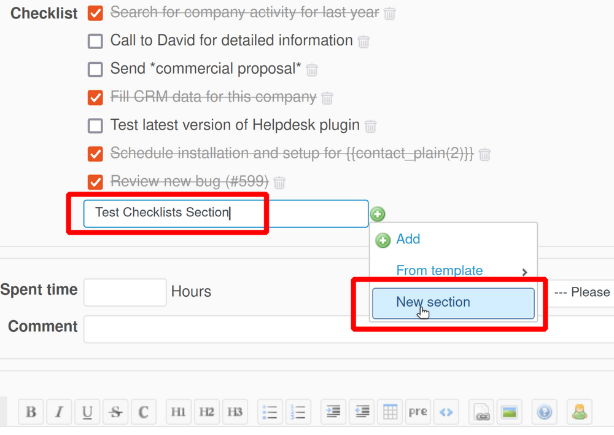The width and height of the screenshot is (614, 435).
Task: Apply italic formatting to comment text
Action: click(x=59, y=412)
